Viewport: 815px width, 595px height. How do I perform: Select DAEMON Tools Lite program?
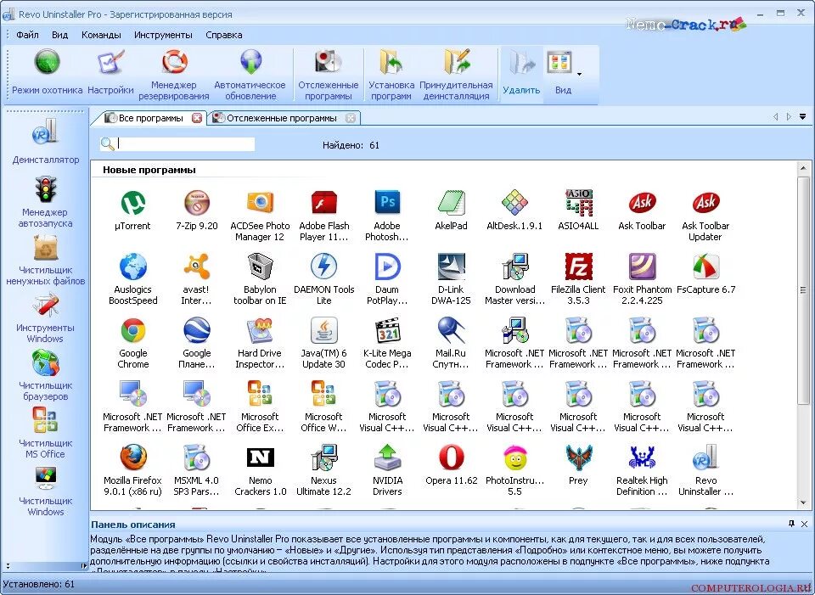(323, 279)
